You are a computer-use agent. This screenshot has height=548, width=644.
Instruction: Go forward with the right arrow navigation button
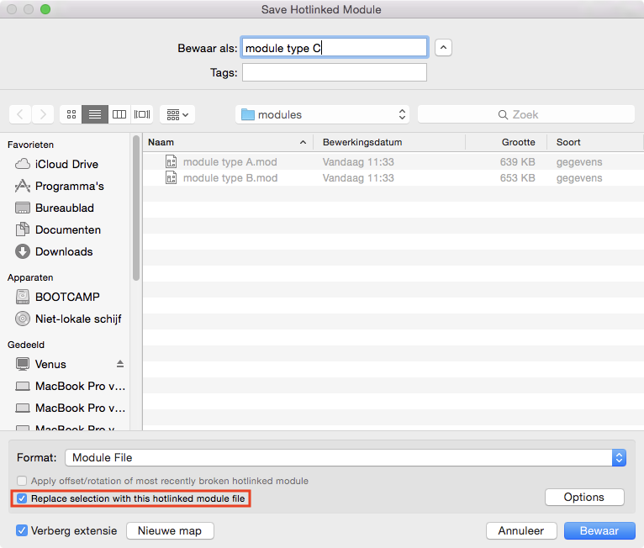pyautogui.click(x=43, y=114)
